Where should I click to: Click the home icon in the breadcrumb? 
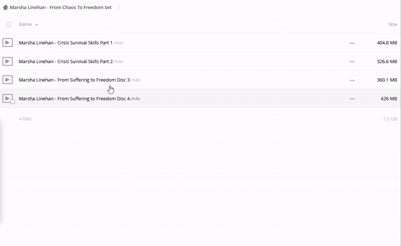click(5, 7)
